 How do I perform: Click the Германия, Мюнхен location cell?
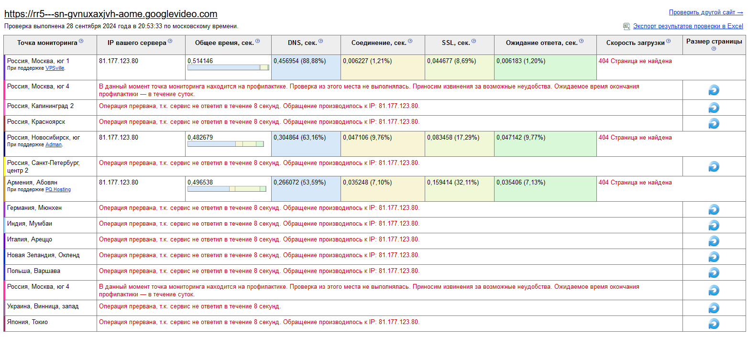pos(50,209)
